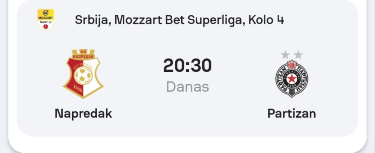Screen dimensions: 375x153
Task: Open the Partizan team name link
Action: click(291, 113)
